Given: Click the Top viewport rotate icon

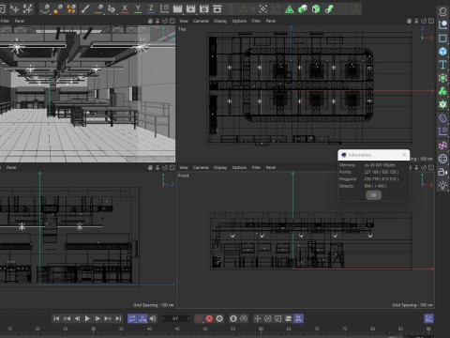Looking at the screenshot, I should click(x=424, y=21).
